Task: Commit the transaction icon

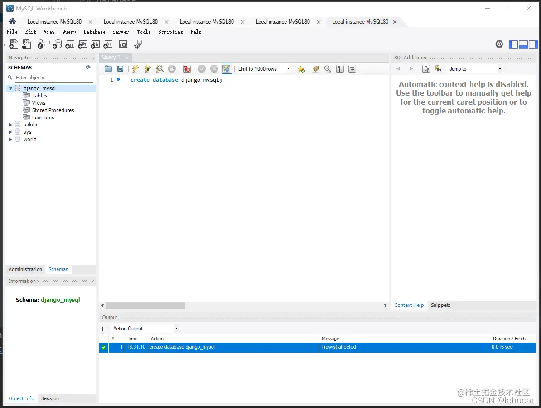Action: coord(202,69)
